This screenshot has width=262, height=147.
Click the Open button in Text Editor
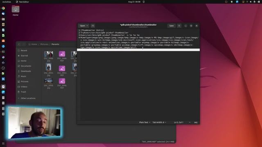tap(82, 26)
